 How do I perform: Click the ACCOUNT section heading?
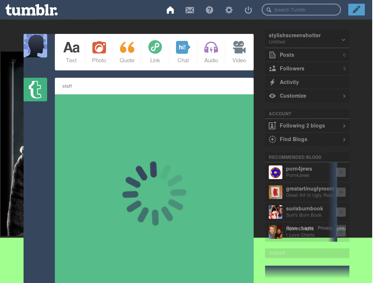280,114
